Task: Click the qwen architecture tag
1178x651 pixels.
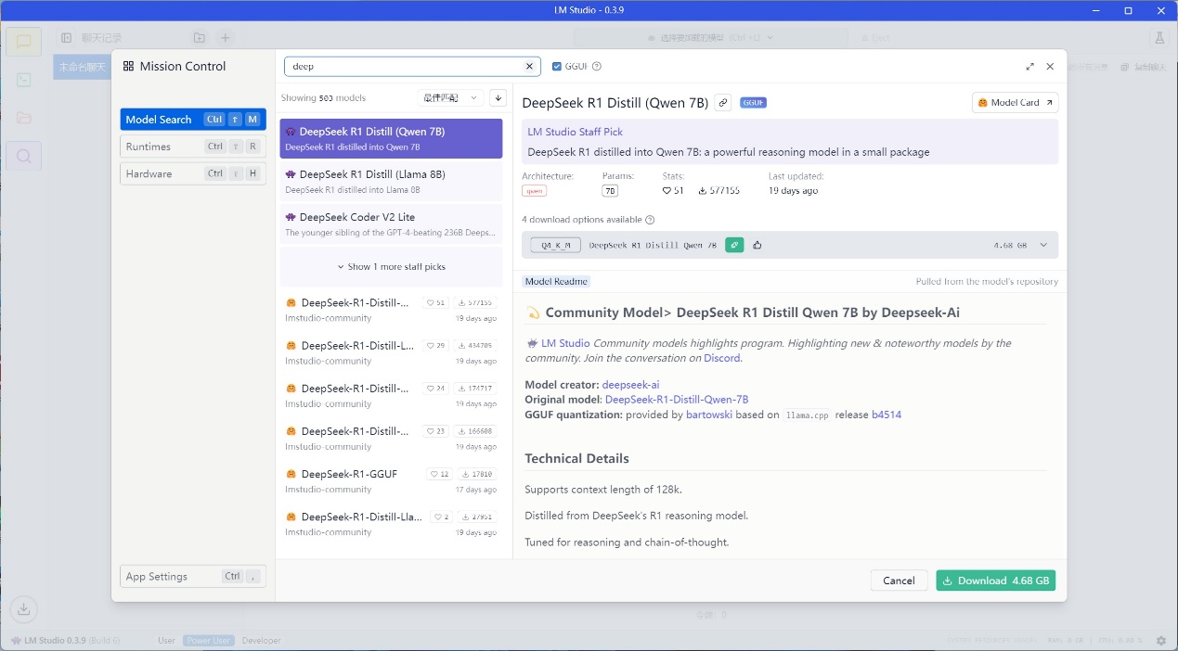Action: pos(534,190)
